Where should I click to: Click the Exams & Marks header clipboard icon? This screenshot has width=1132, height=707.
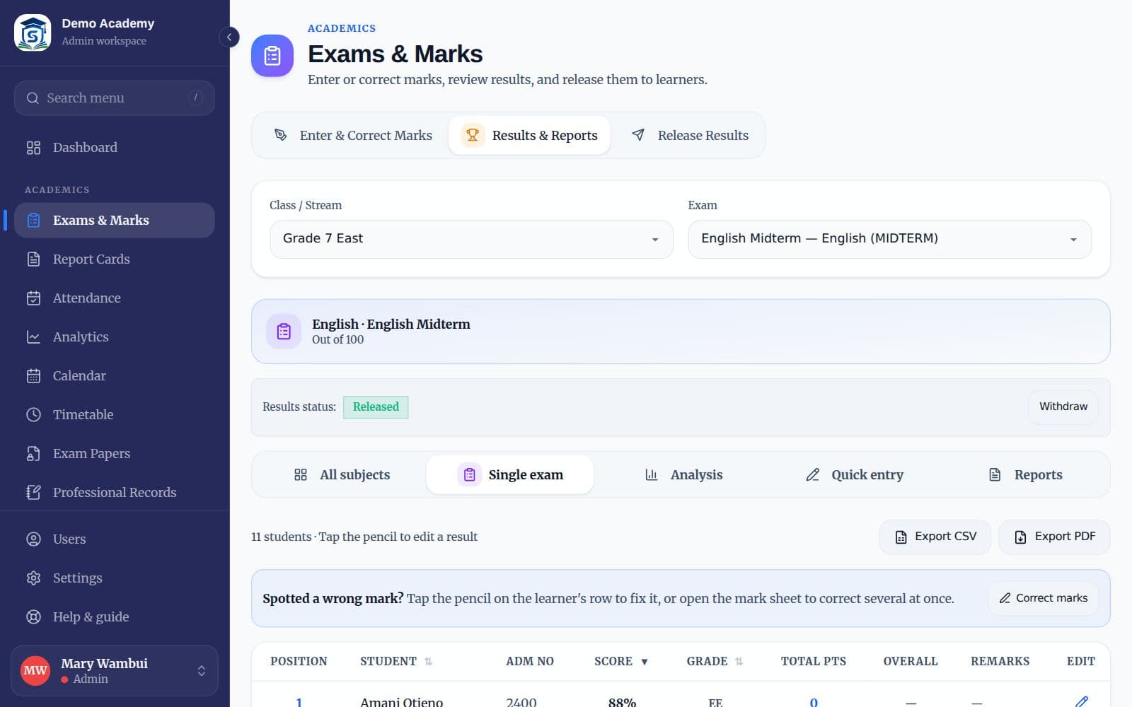click(x=272, y=56)
